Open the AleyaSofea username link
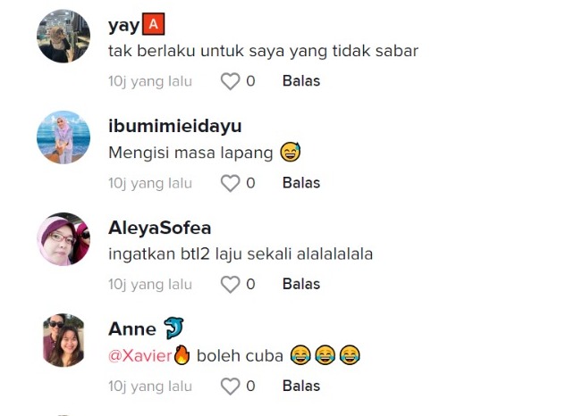Viewport: 583px width, 416px height. pyautogui.click(x=160, y=228)
